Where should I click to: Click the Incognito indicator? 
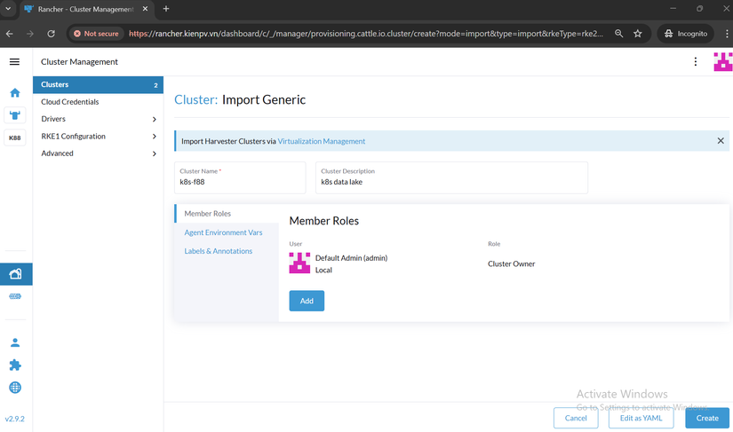(685, 34)
